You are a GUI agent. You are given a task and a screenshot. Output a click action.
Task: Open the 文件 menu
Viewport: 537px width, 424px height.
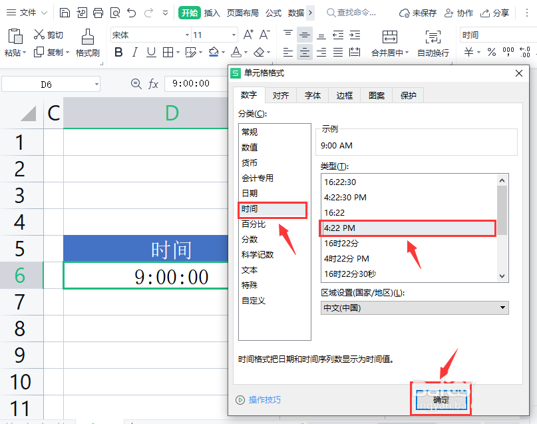(27, 13)
